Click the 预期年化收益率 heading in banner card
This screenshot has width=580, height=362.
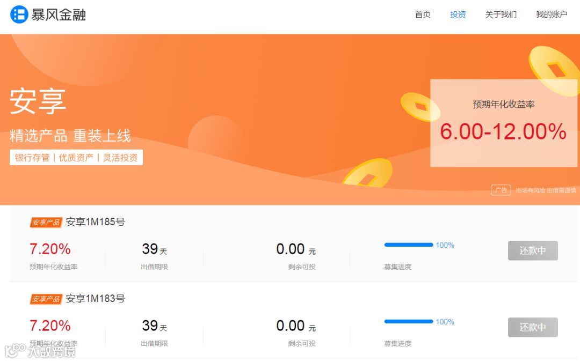pos(503,105)
